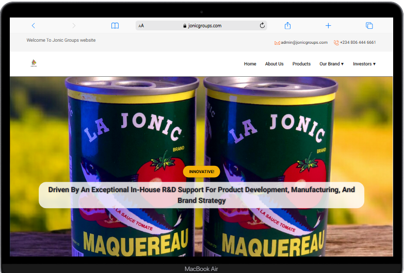Click the envelope email icon

(277, 43)
